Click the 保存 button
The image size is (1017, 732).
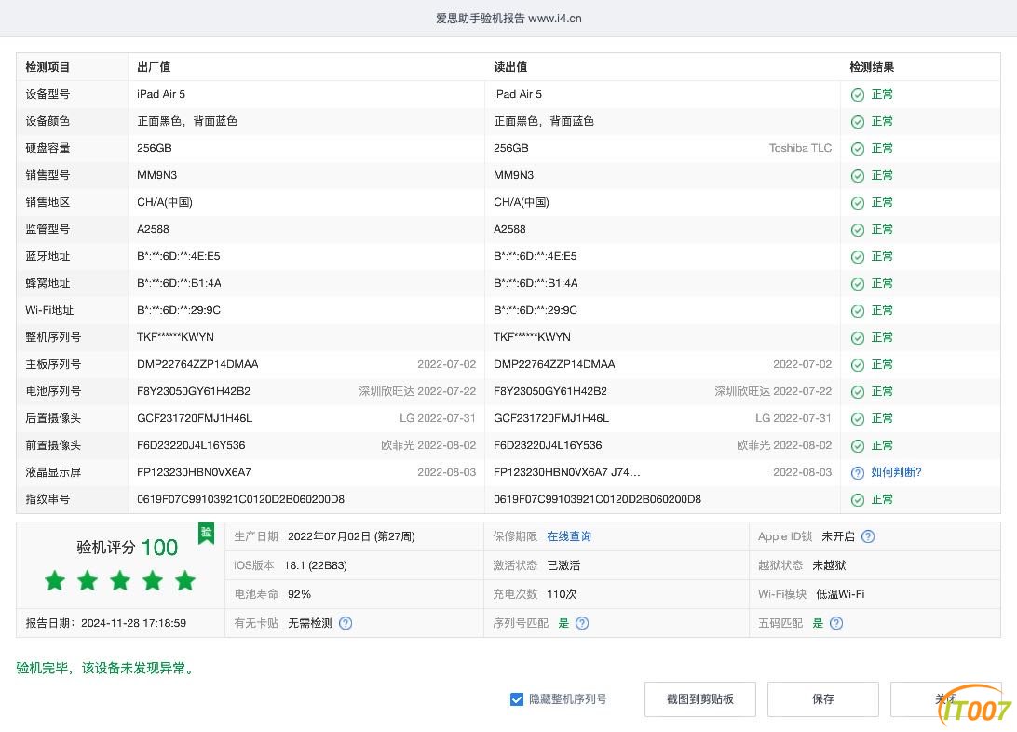pos(823,698)
